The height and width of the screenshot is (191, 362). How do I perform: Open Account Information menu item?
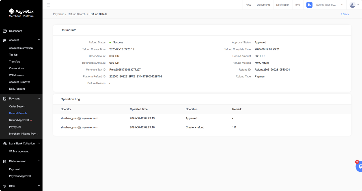tap(21, 48)
